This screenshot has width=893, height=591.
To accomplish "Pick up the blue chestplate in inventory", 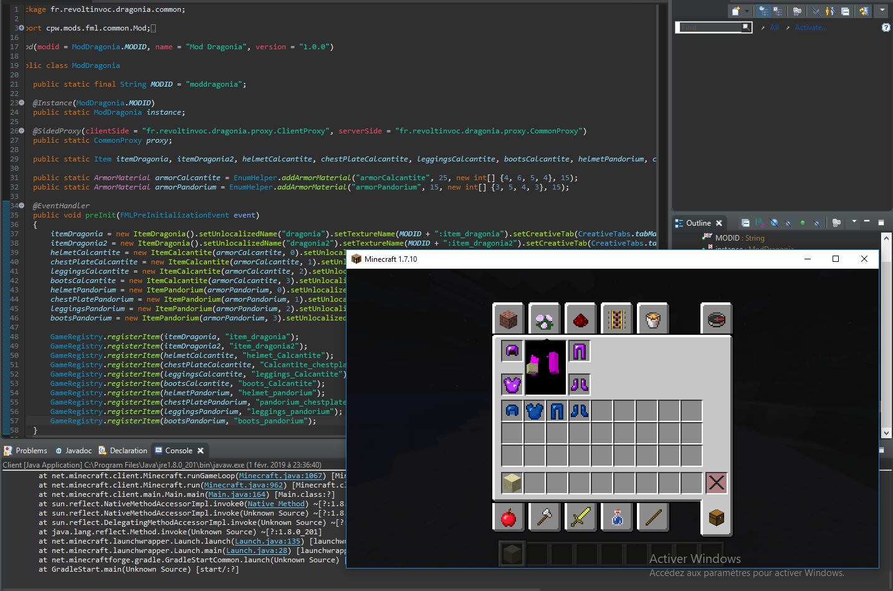I will [535, 411].
